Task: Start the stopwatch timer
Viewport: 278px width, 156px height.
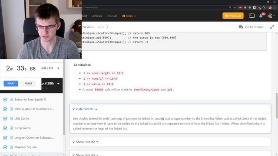Action: 11,84
